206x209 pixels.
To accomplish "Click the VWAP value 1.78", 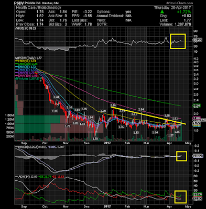I will 89,25.
